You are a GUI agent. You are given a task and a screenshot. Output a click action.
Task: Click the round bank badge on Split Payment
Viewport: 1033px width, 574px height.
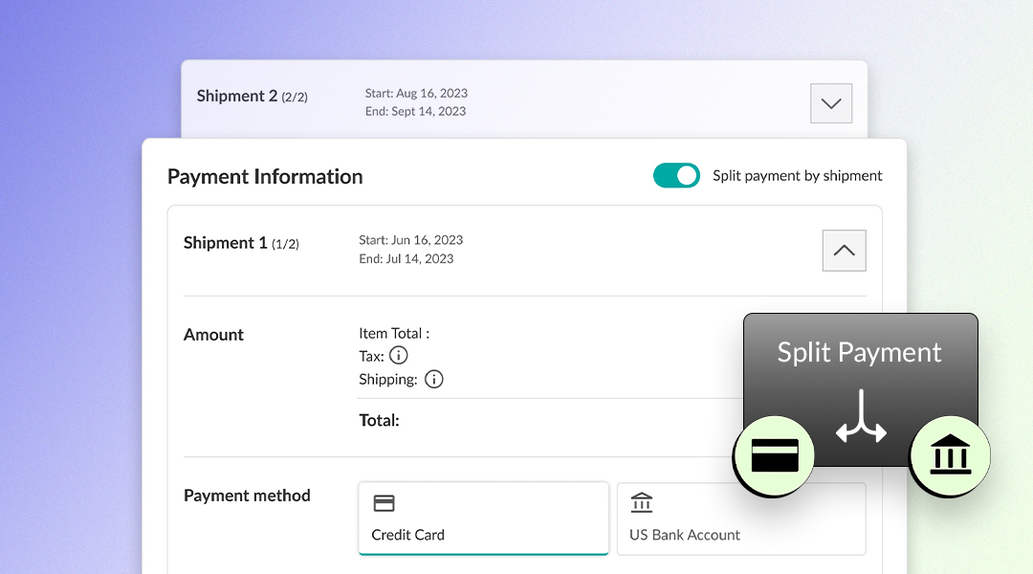[950, 454]
